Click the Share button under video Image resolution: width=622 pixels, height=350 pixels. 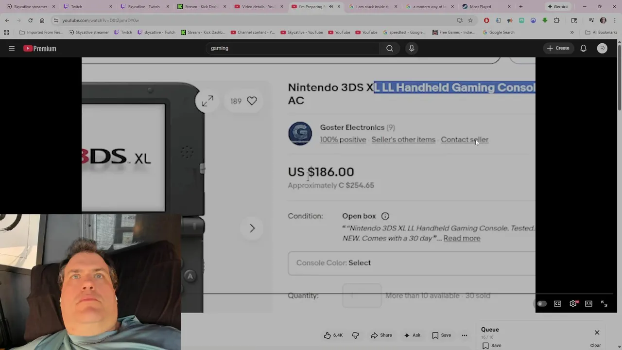point(381,335)
